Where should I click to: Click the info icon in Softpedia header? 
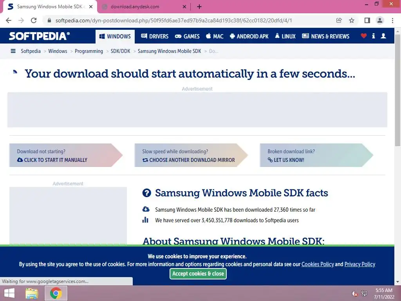[x=373, y=36]
